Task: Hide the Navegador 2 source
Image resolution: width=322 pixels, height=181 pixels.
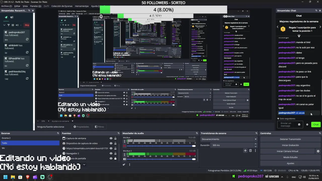Action: pyautogui.click(x=111, y=153)
